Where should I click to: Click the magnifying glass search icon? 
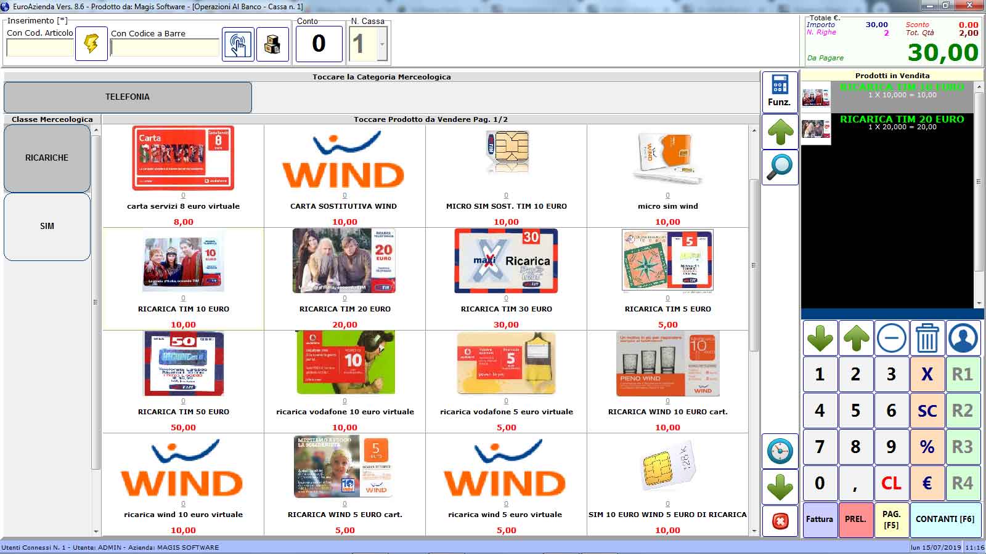[x=780, y=167]
